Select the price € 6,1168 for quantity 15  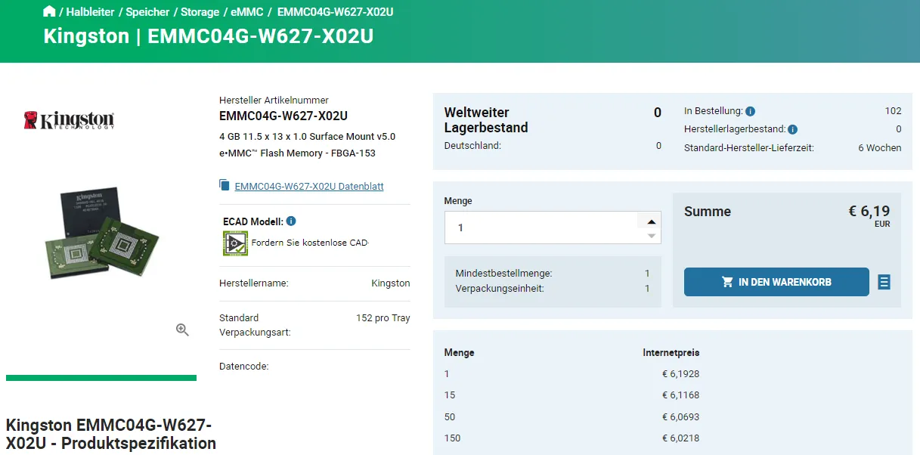(680, 395)
